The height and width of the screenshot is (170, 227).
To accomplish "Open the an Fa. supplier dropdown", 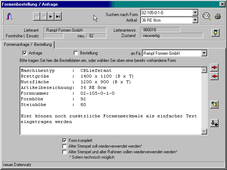I will [204, 53].
